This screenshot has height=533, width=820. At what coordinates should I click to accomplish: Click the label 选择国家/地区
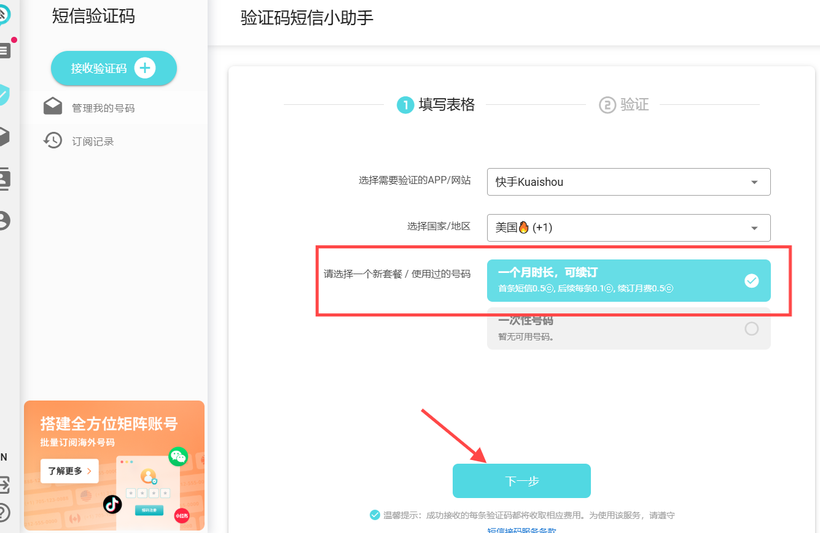(439, 226)
